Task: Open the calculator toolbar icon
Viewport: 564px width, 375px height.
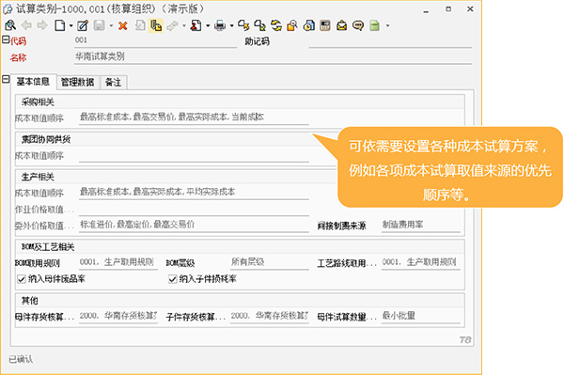Action: (x=325, y=25)
